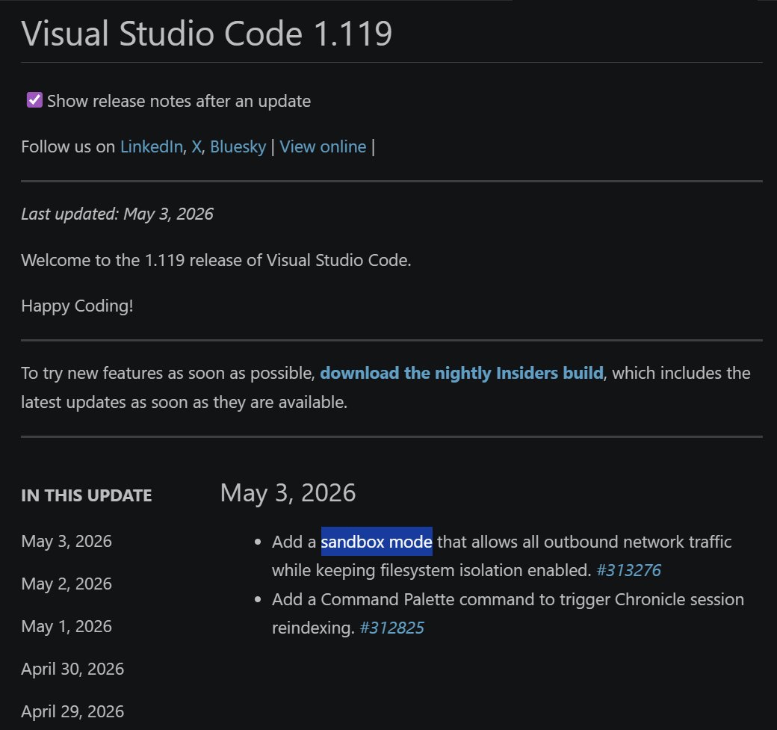
Task: Uncheck Show release notes after an update
Action: pyautogui.click(x=34, y=100)
